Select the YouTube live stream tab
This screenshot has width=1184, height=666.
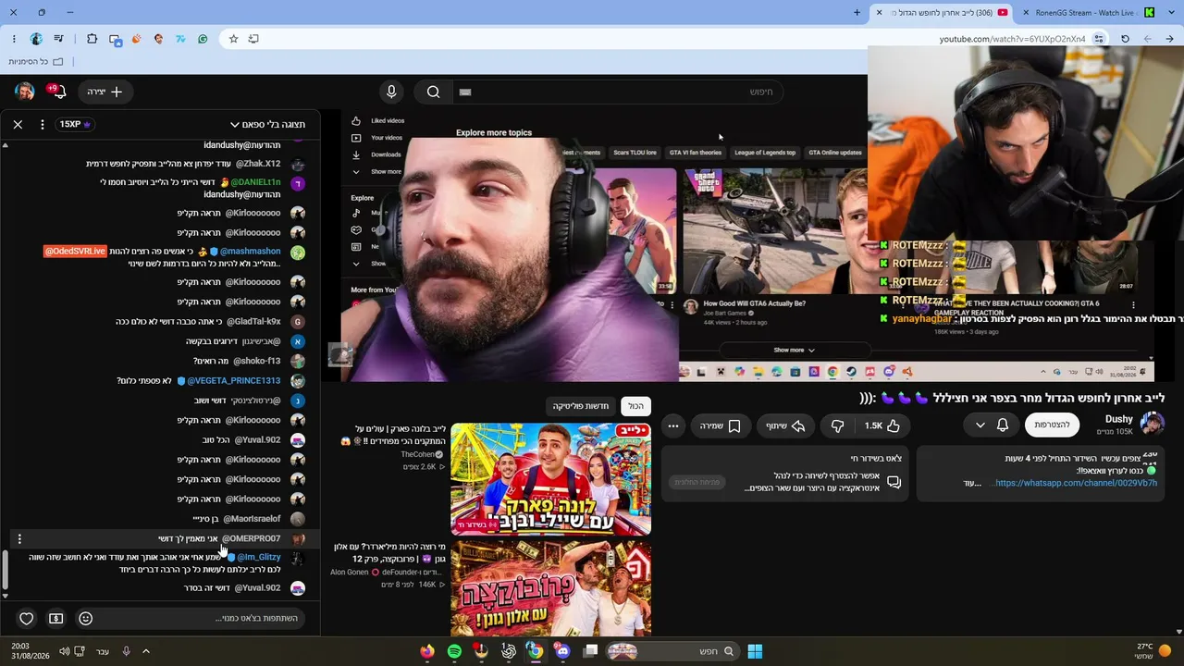(942, 13)
